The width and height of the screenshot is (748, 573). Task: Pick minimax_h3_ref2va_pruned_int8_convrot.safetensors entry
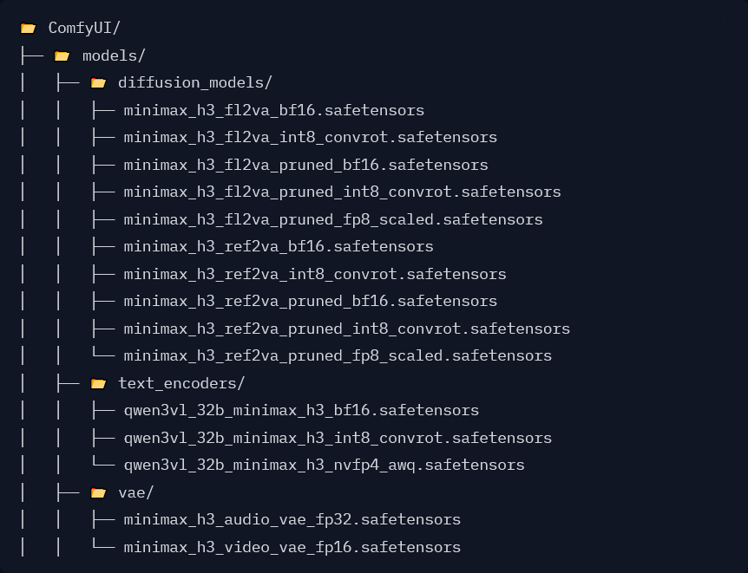(347, 329)
